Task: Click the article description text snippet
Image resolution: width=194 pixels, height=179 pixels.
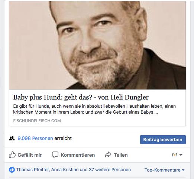Action: pos(94,109)
